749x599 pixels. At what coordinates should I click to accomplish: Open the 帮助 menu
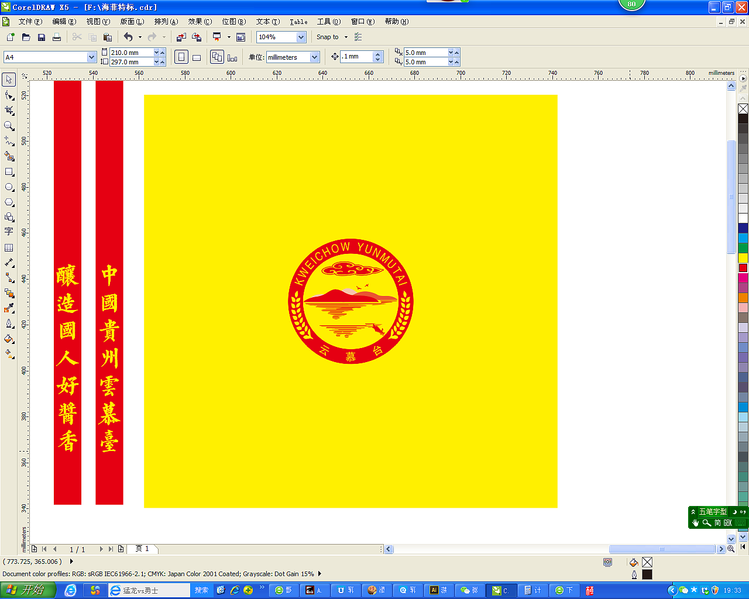(x=397, y=22)
